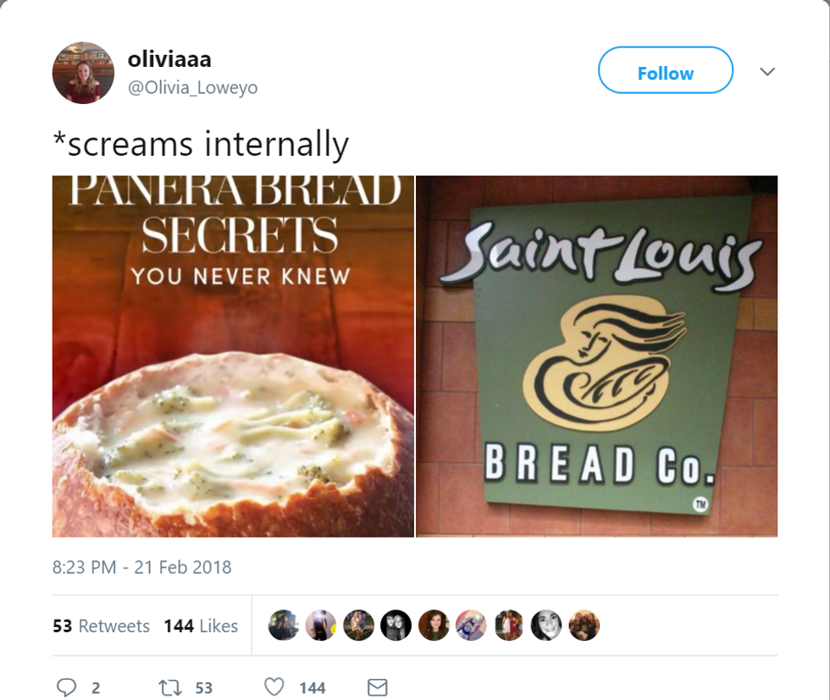Viewport: 830px width, 700px height.
Task: Open the @Olivia_Loweyo handle link
Action: [192, 87]
